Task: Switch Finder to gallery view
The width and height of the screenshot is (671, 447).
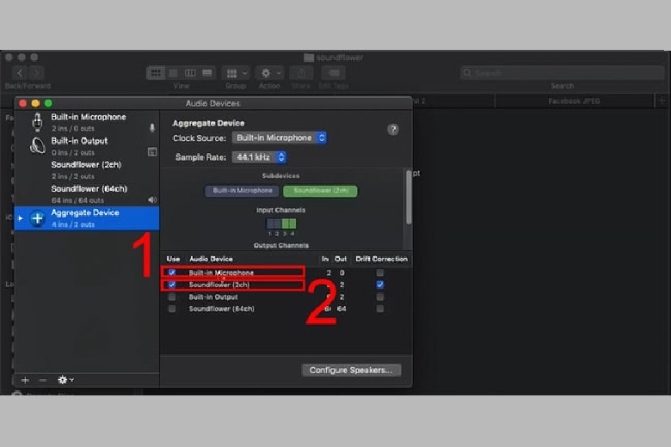Action: click(x=207, y=73)
